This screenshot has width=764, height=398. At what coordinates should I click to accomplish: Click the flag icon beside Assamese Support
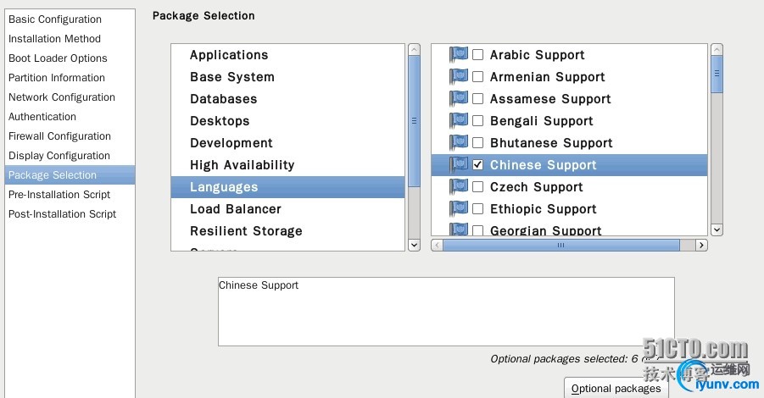(x=459, y=99)
